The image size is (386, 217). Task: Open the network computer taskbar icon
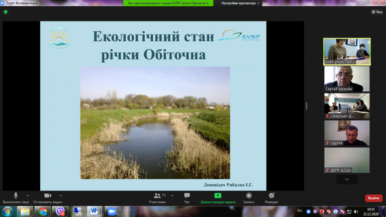click(x=77, y=211)
